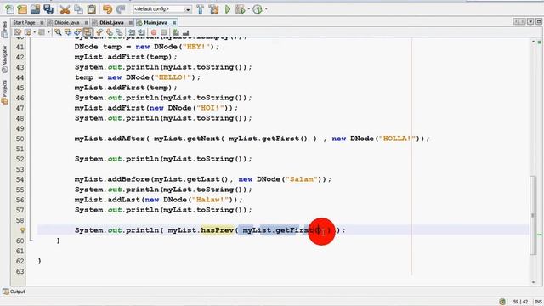Image resolution: width=544 pixels, height=306 pixels.
Task: Click the Find Selection magnifier icon
Action: (58, 32)
